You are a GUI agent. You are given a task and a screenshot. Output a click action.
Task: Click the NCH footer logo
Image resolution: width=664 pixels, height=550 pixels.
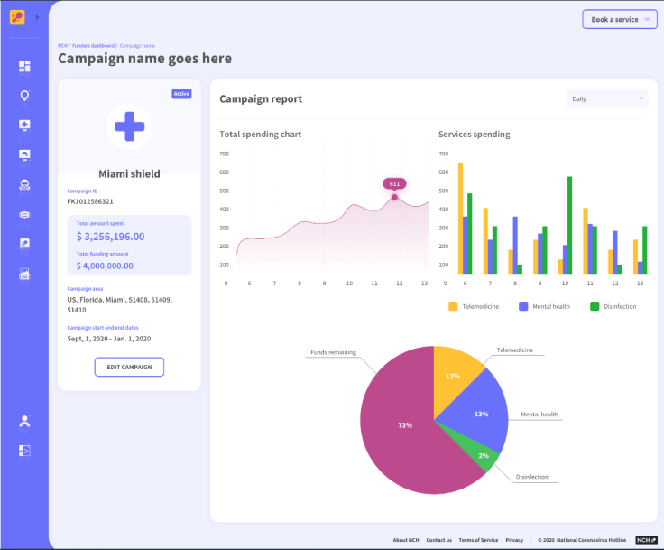[x=646, y=540]
